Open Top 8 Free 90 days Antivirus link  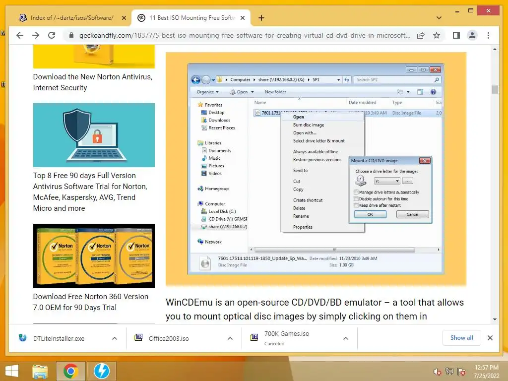(x=90, y=192)
